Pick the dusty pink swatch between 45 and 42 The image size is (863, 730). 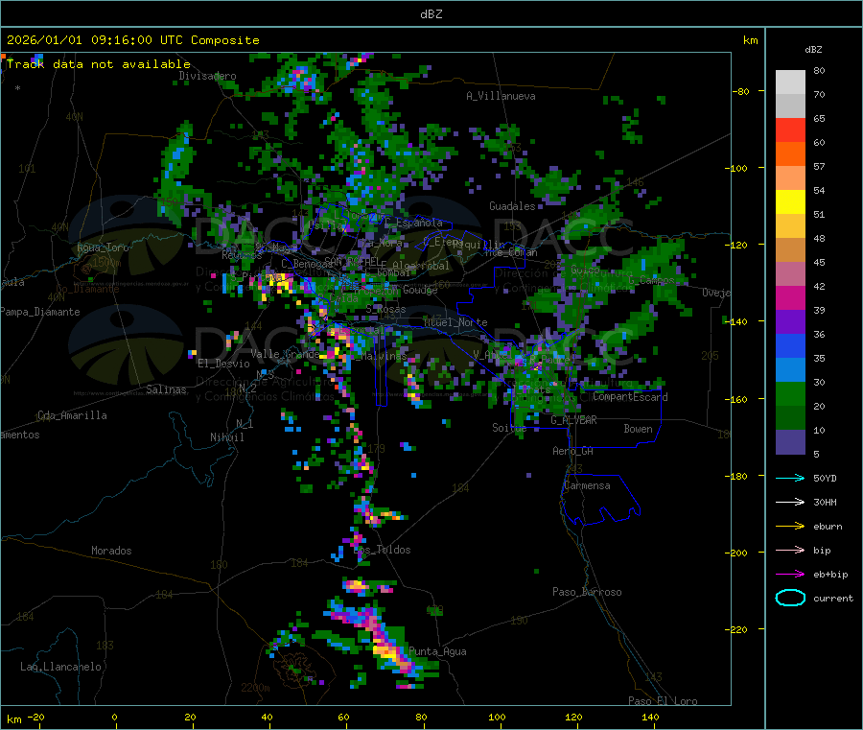click(790, 274)
